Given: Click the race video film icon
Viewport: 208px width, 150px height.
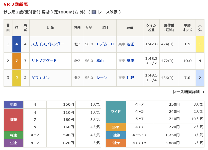Looking at the screenshot, I should click(94, 12).
